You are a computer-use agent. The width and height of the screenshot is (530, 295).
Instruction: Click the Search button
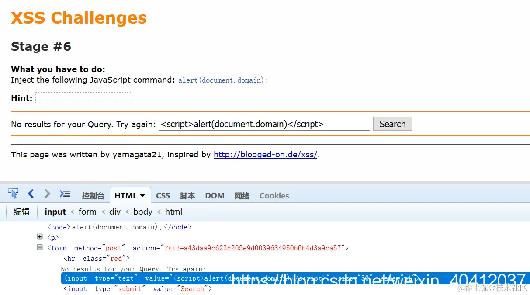click(392, 124)
